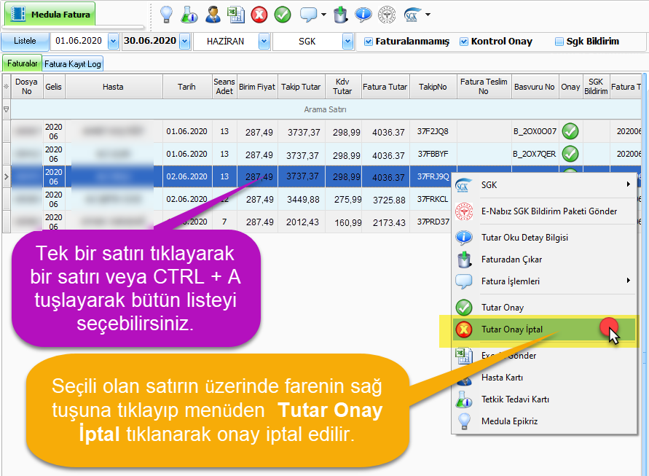Open the arrow next to the speech bubble icon
The width and height of the screenshot is (649, 476).
[x=323, y=15]
